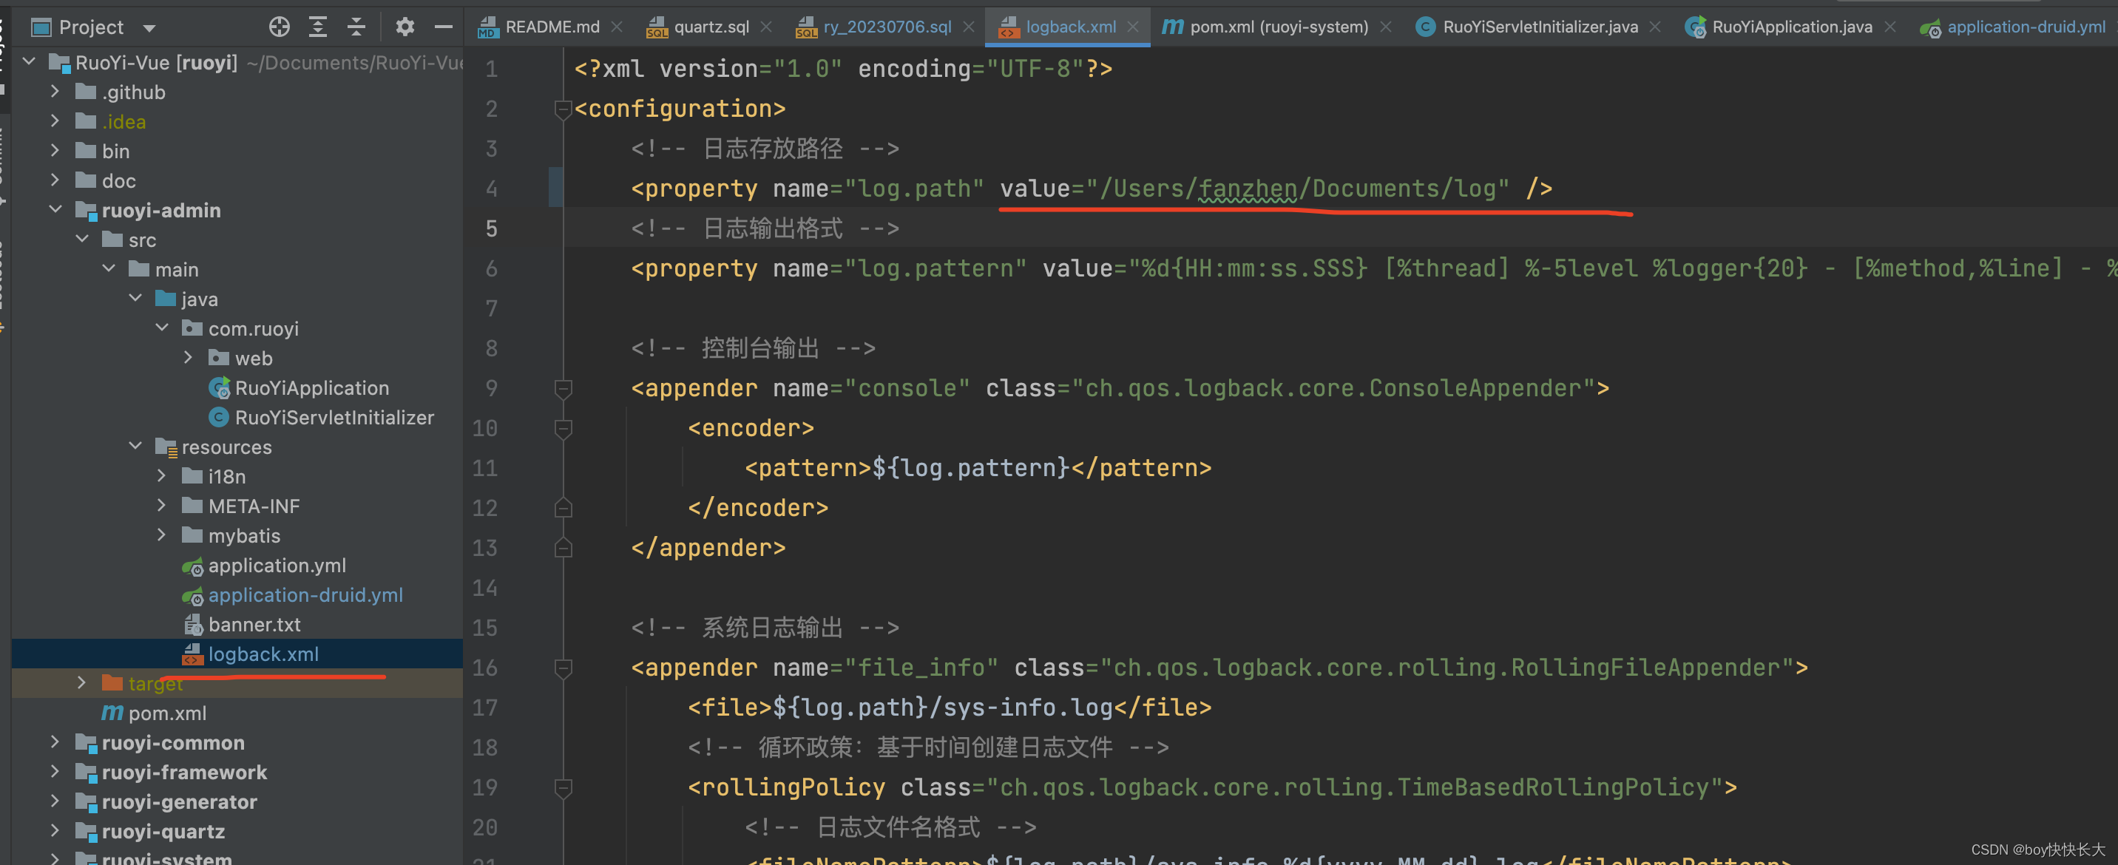The image size is (2118, 865).
Task: Click the sys-info.log file path line
Action: pyautogui.click(x=950, y=708)
